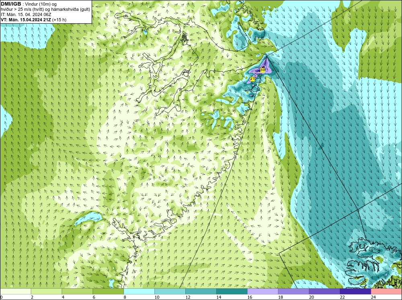The width and height of the screenshot is (402, 300).
Task: Select the 16–18 m/s lavender swatch
Action: pyautogui.click(x=263, y=291)
